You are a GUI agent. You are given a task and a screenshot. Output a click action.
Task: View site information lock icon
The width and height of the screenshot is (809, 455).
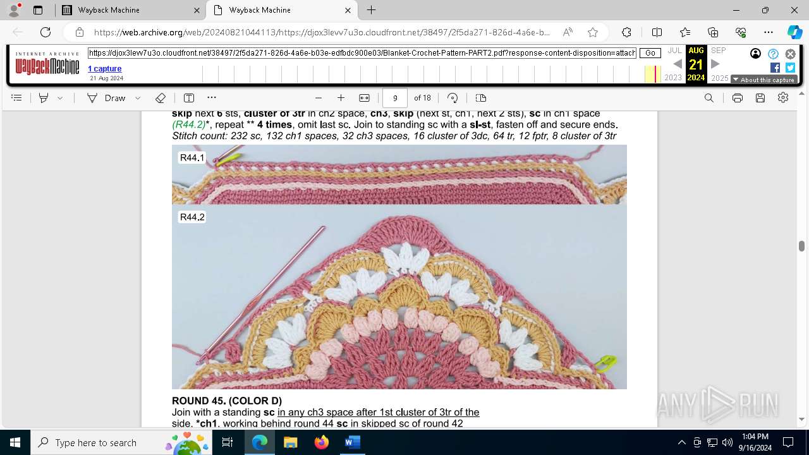[79, 32]
